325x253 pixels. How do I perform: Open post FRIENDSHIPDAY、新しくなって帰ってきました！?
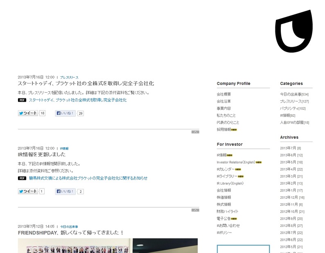tap(71, 233)
